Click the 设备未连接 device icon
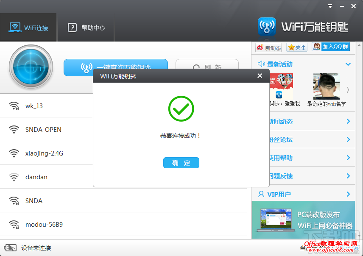Screen dimensions: 363x256 (11, 247)
